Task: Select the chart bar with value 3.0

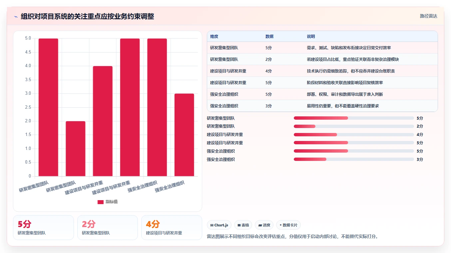Action: [184, 135]
